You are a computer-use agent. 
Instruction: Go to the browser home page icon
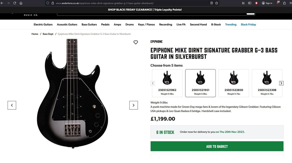(21, 3)
